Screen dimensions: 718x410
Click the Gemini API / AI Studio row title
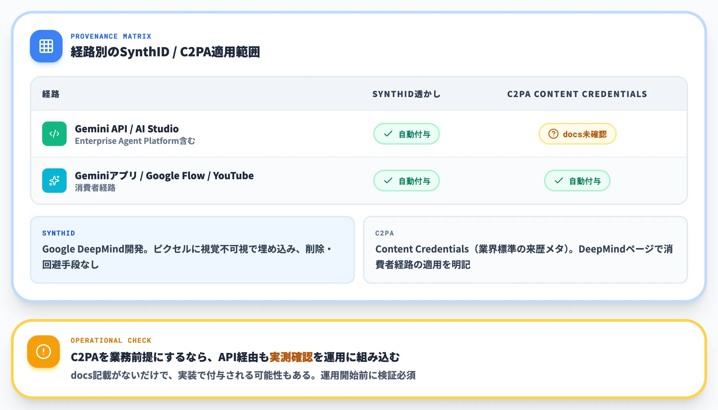click(127, 129)
